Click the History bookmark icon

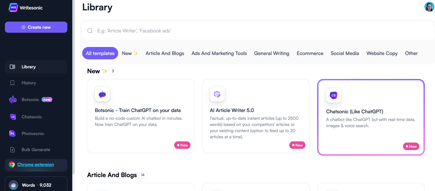[x=13, y=83]
